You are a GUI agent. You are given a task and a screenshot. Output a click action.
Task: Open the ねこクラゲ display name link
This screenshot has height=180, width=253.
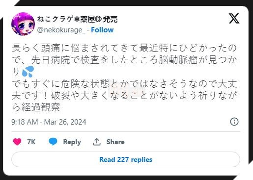pyautogui.click(x=77, y=19)
